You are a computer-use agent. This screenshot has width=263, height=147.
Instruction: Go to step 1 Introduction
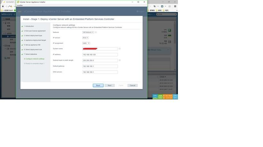pyautogui.click(x=29, y=26)
